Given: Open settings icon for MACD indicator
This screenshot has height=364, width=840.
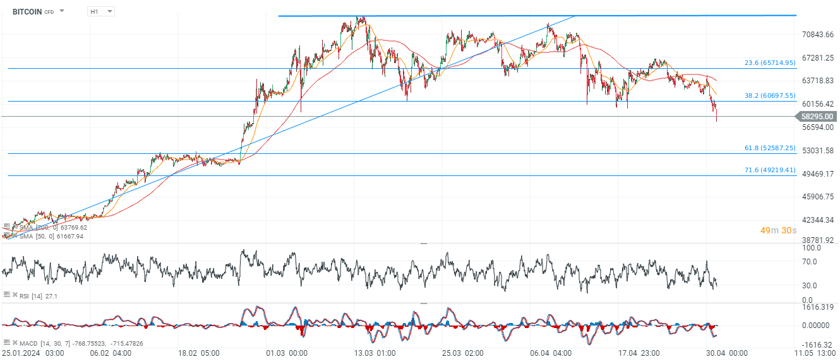Looking at the screenshot, I should tap(6, 343).
